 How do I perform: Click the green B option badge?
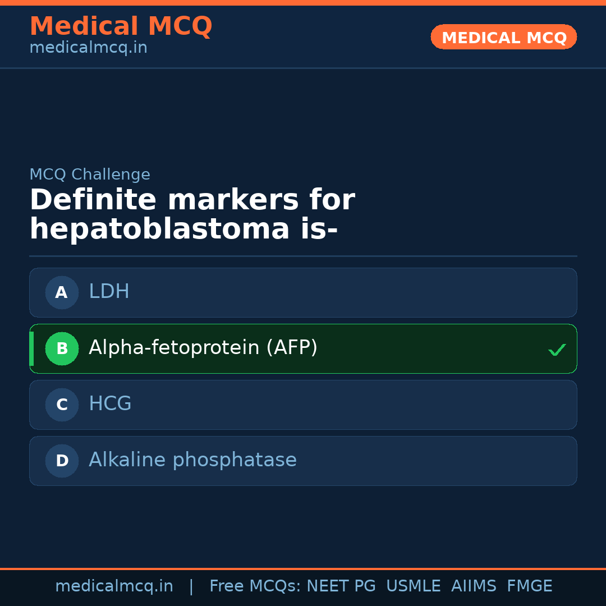click(x=62, y=348)
